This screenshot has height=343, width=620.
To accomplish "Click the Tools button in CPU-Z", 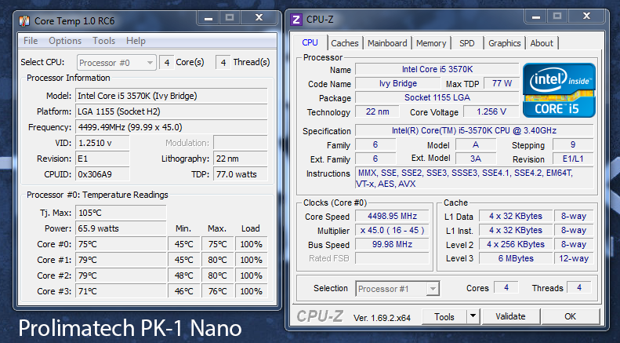I will click(444, 316).
